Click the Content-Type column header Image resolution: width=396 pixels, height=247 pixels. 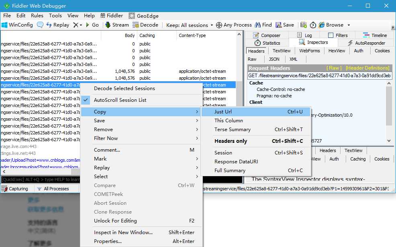pyautogui.click(x=206, y=35)
